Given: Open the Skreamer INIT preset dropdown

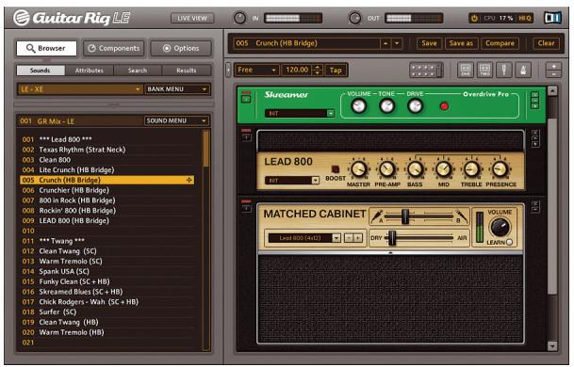Looking at the screenshot, I should 300,113.
